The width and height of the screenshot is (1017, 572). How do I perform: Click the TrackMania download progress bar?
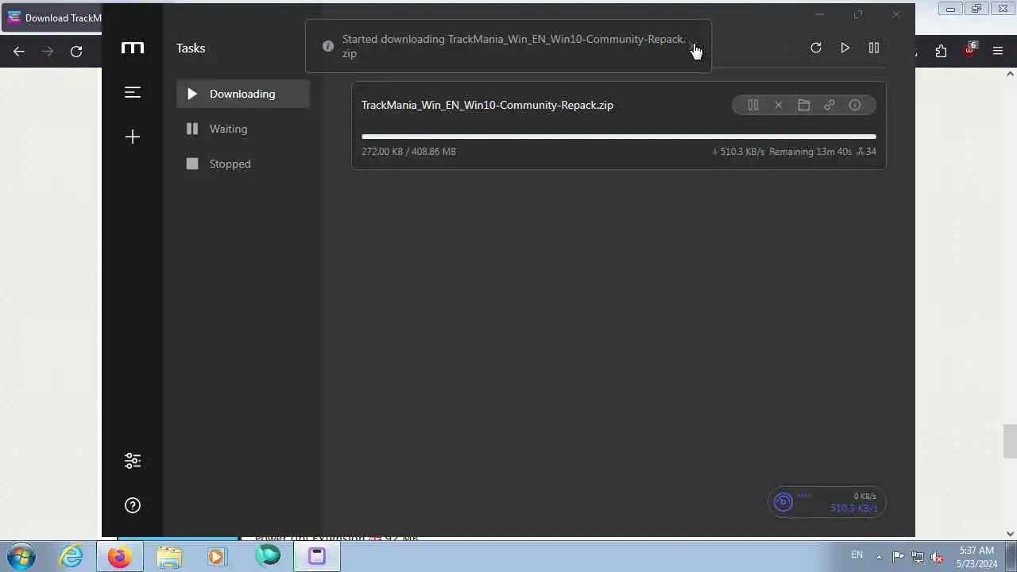[619, 137]
